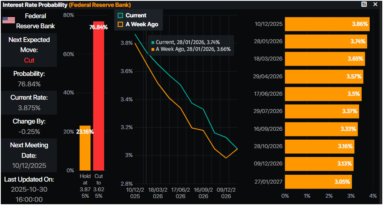
Task: Open the widget settings sliders icon
Action: [364, 4]
